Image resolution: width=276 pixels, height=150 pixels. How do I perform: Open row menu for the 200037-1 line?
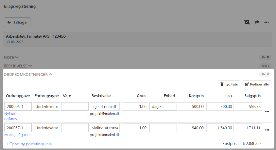[x=267, y=130]
